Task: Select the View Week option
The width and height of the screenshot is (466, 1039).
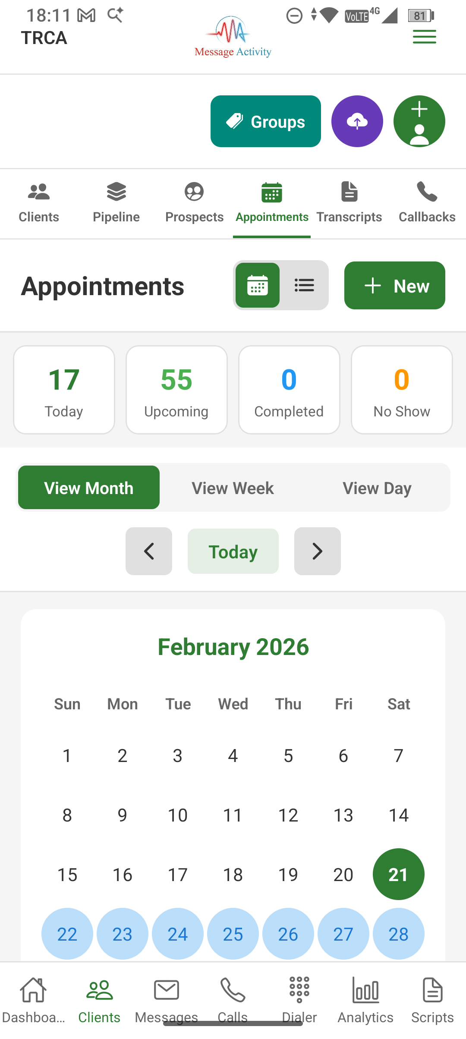Action: tap(233, 488)
